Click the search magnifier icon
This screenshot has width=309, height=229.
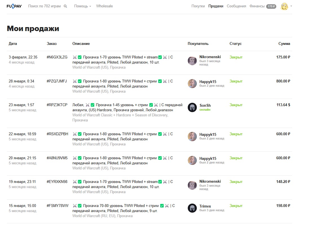click(65, 6)
